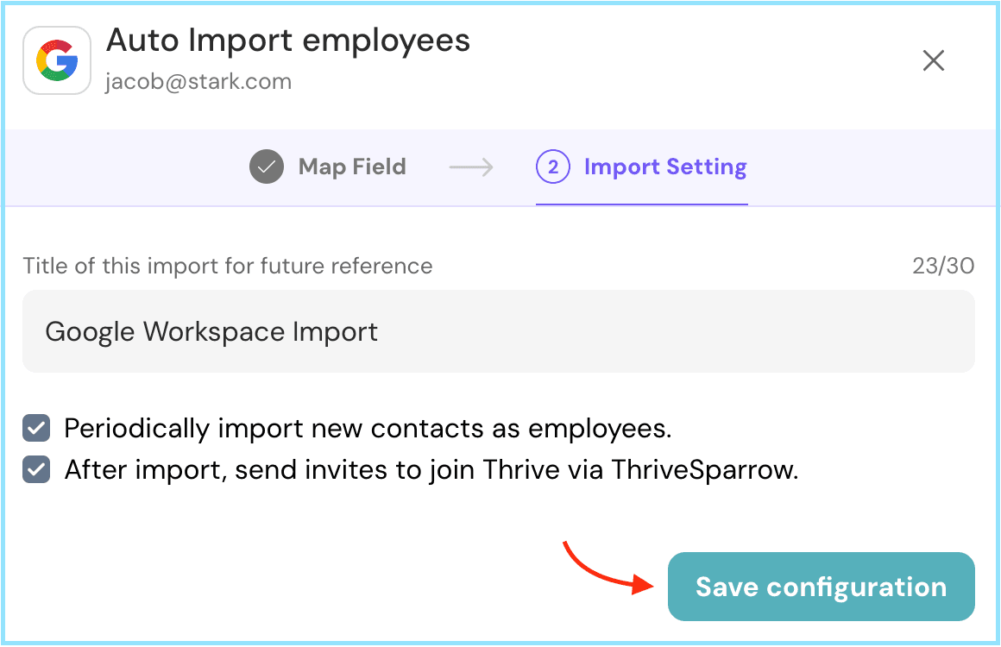Click the "Title of this import" field label
1001x647 pixels.
(228, 266)
